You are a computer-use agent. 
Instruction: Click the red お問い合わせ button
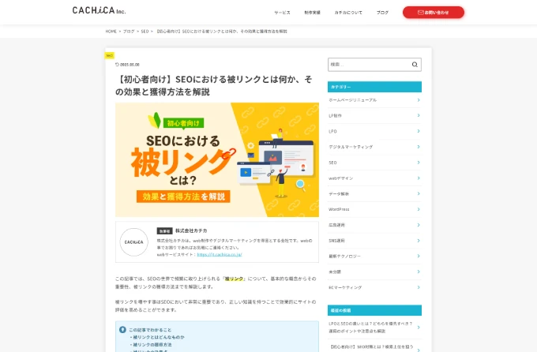tap(434, 13)
